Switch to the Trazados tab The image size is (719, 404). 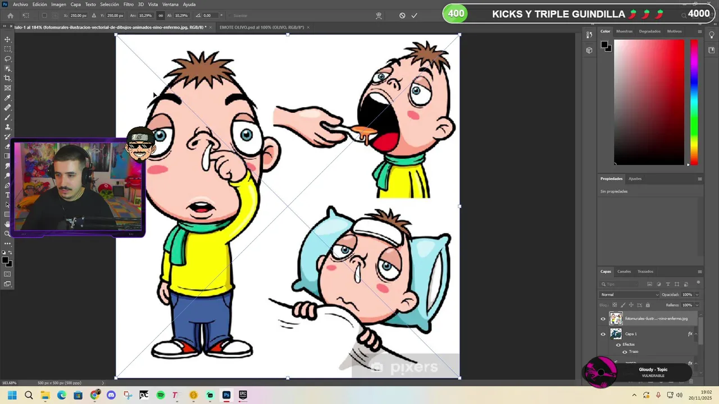click(x=645, y=272)
